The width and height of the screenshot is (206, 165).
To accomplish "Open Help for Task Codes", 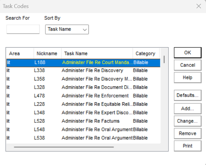I will 187,77.
